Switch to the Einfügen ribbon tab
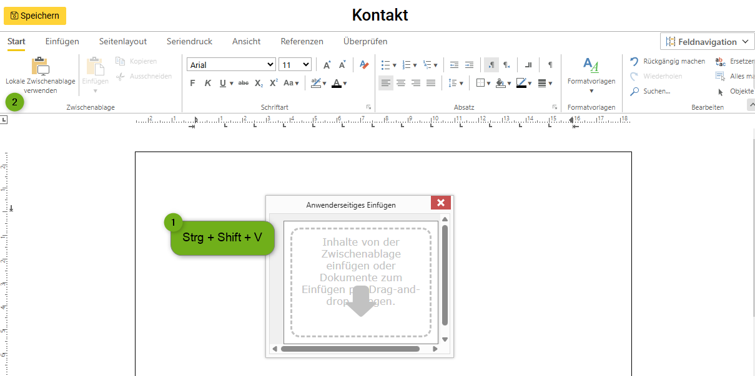The width and height of the screenshot is (755, 376). point(62,41)
